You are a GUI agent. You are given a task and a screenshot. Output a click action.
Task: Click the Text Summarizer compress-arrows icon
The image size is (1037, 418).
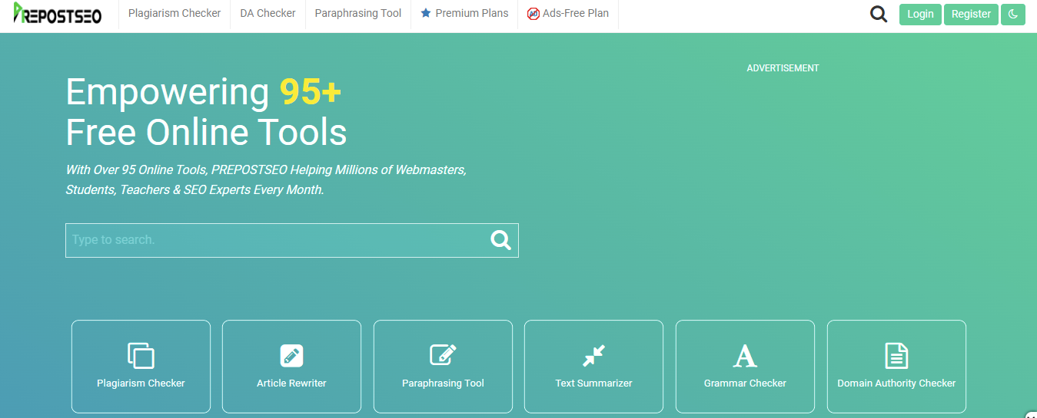coord(593,356)
